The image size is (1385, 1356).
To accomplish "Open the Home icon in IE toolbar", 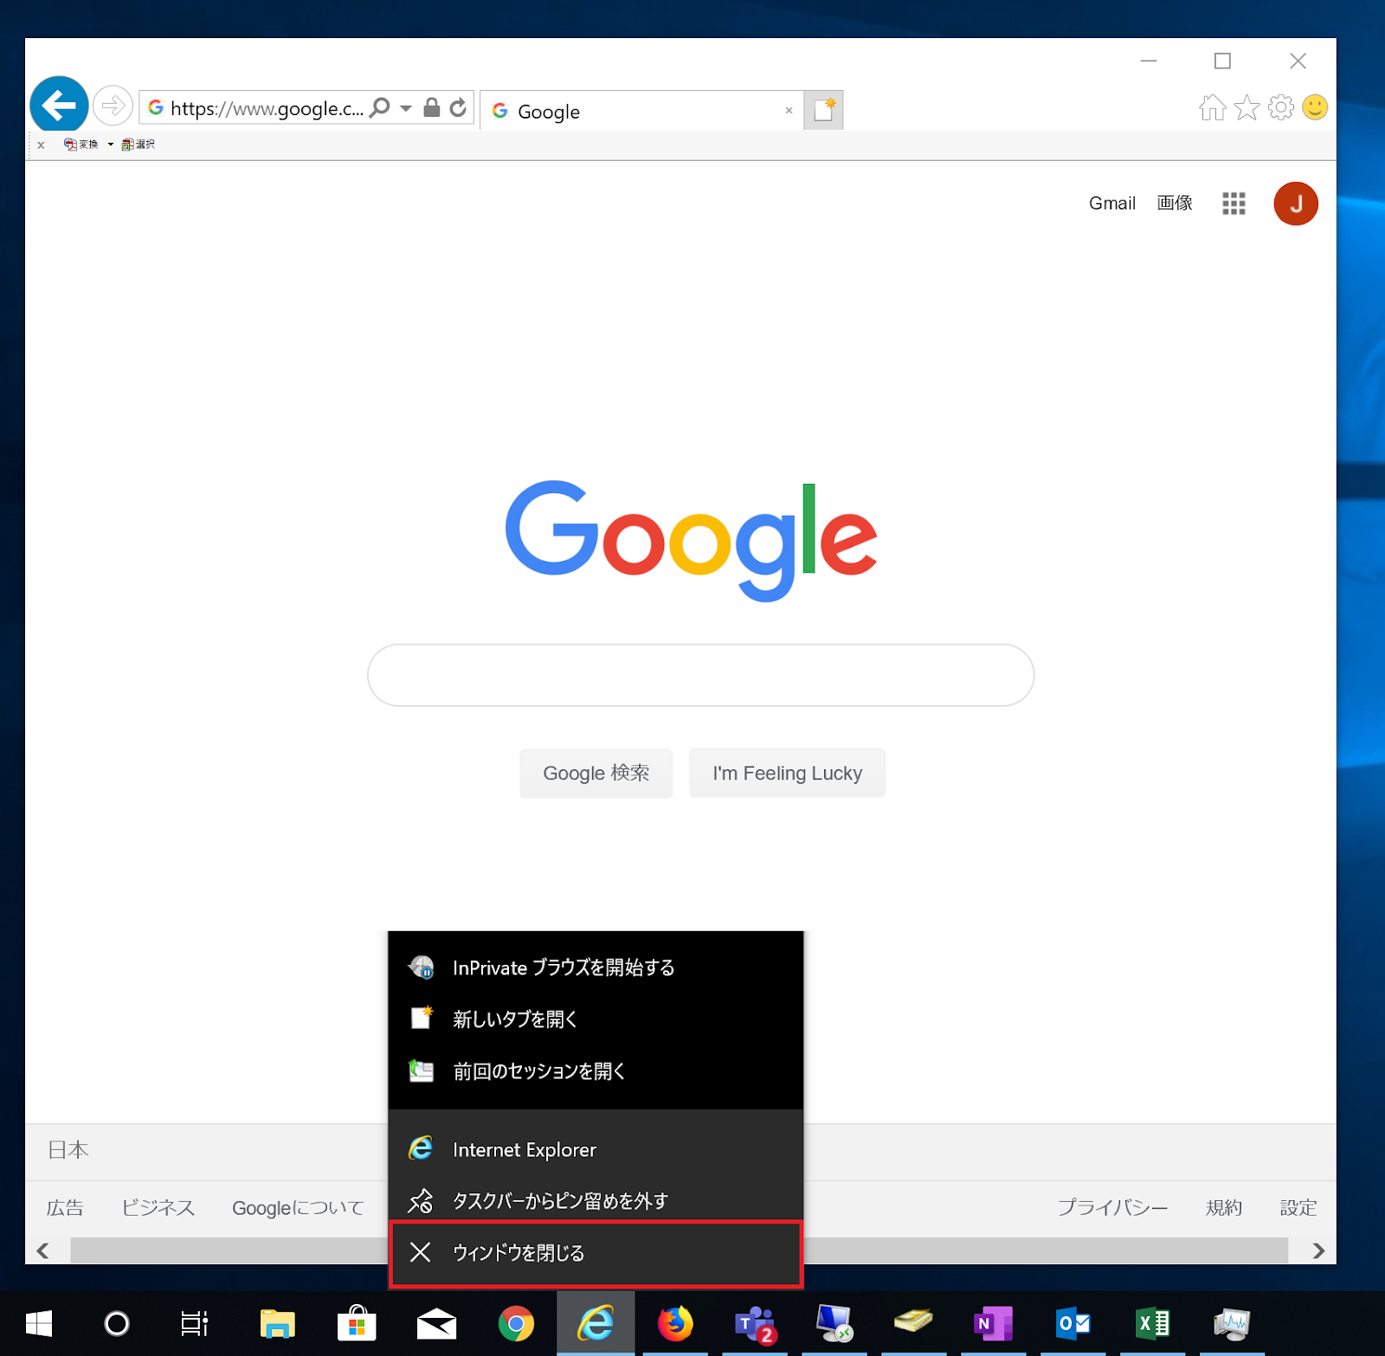I will pos(1212,107).
